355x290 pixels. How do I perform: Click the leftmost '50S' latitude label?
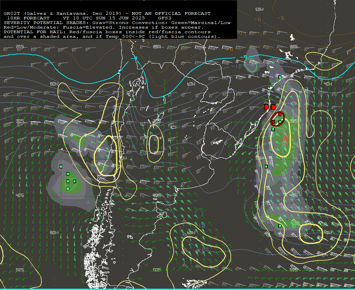click(20, 270)
